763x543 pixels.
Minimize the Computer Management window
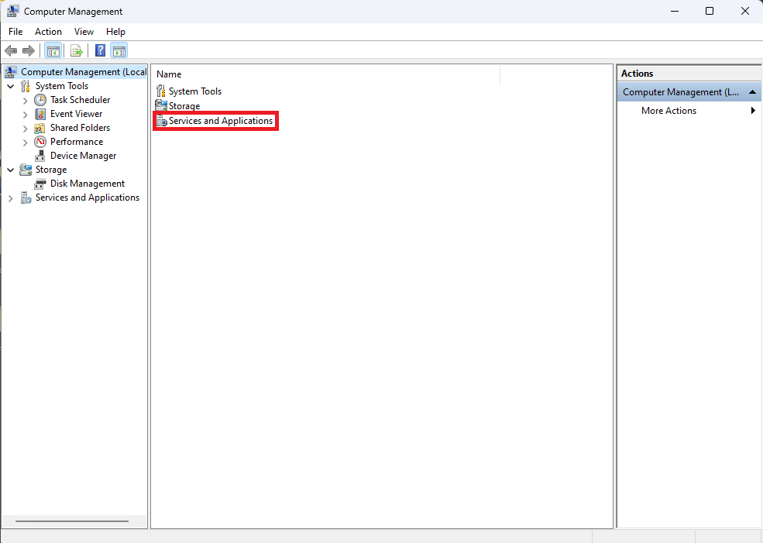pyautogui.click(x=675, y=11)
